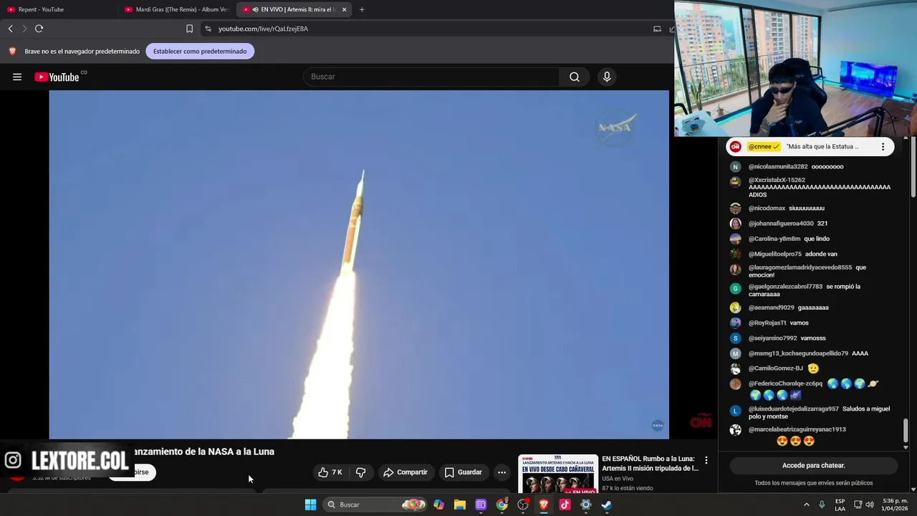Click @nicodomax avatar in chat
917x516 pixels.
point(735,208)
